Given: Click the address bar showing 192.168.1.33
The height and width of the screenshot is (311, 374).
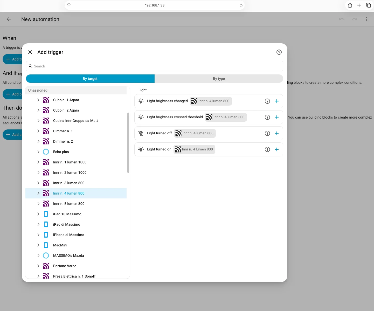Looking at the screenshot, I should tap(155, 5).
